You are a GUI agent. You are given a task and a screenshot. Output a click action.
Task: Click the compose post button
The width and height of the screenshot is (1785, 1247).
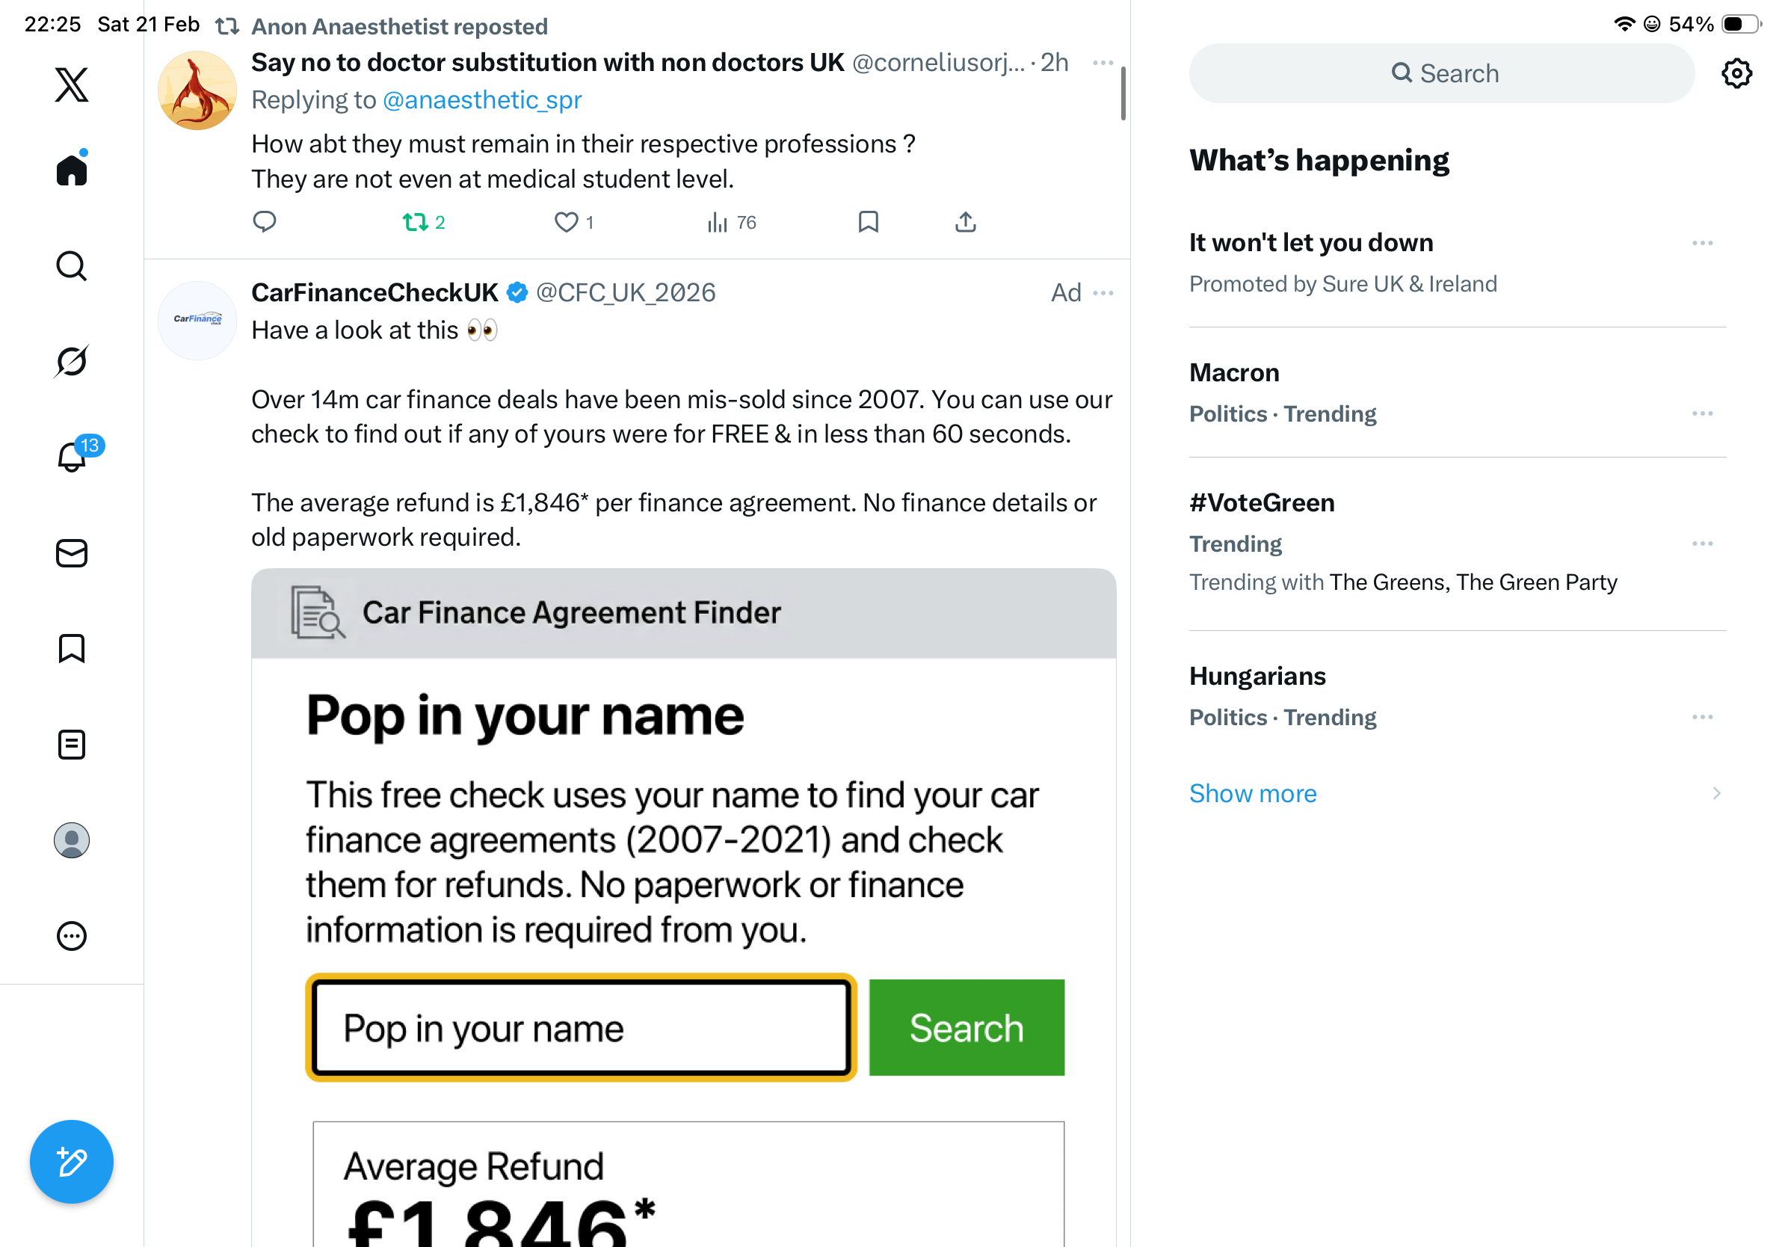point(72,1162)
